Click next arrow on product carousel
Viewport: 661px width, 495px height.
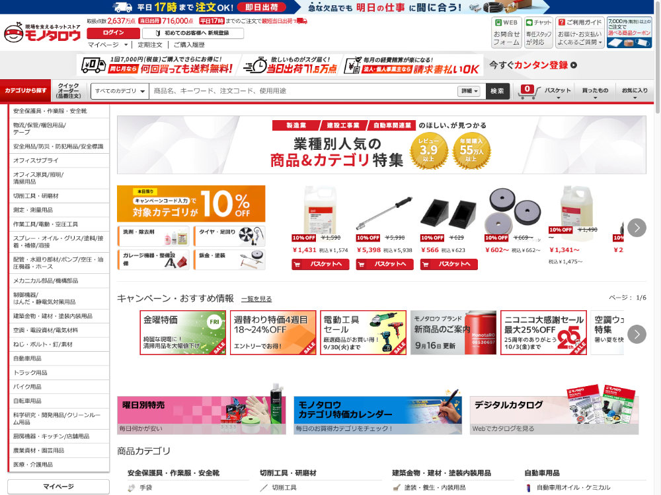(x=636, y=228)
